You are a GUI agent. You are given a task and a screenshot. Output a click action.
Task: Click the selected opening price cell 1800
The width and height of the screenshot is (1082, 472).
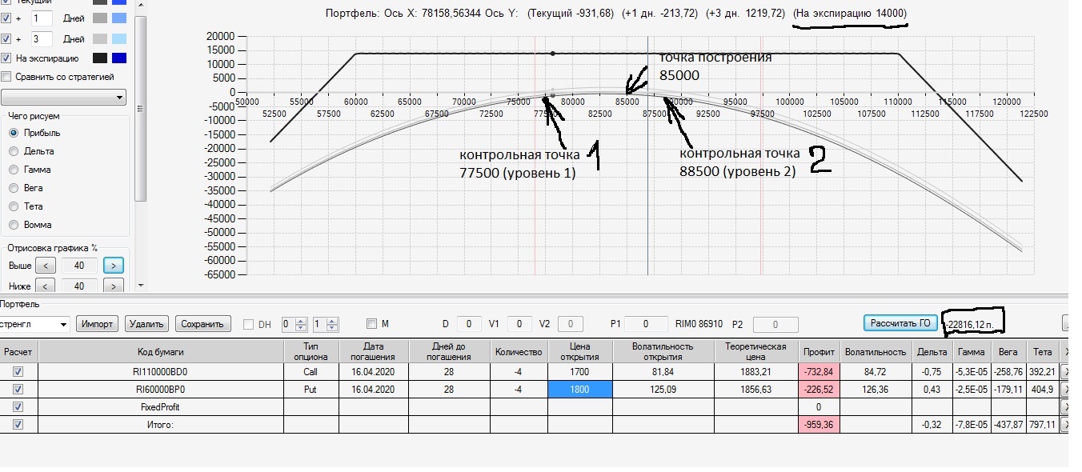coord(579,390)
